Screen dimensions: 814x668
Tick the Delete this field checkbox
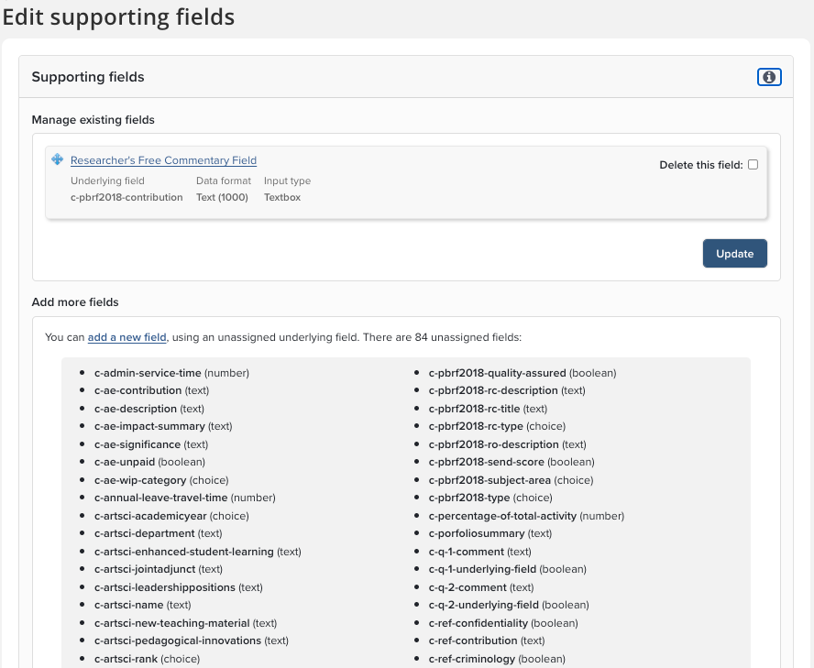pos(753,165)
